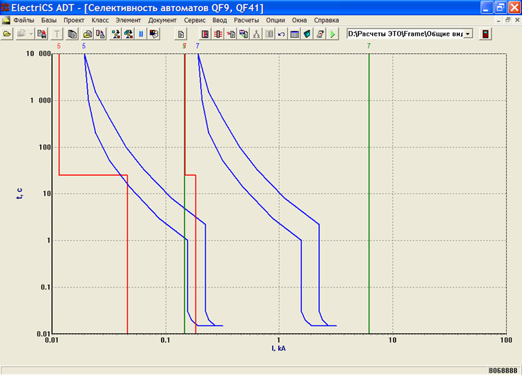Click inside the D:\Расчеты ЭТО path field
The width and height of the screenshot is (522, 375).
pos(404,33)
